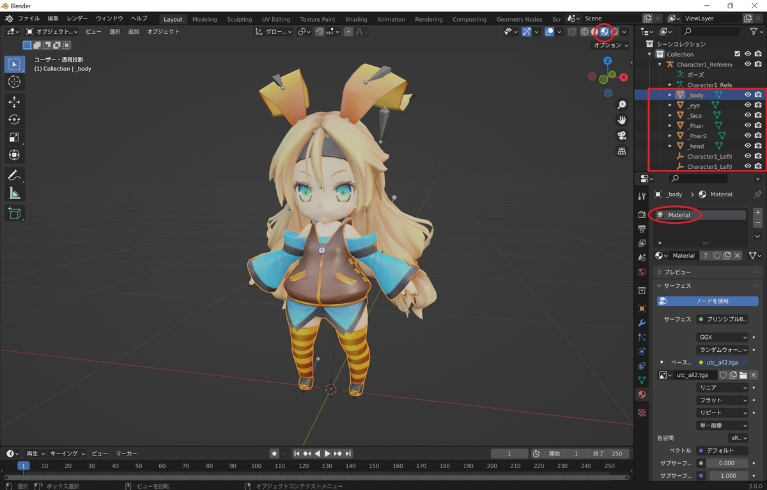Click the Z axis on navigation gizmo
This screenshot has height=490, width=767.
click(608, 61)
